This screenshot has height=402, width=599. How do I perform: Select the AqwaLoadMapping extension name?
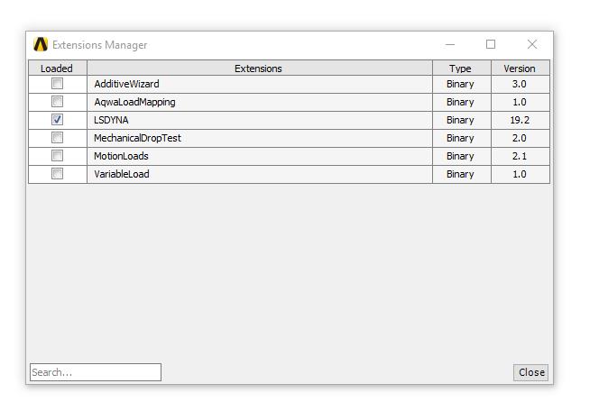[134, 103]
